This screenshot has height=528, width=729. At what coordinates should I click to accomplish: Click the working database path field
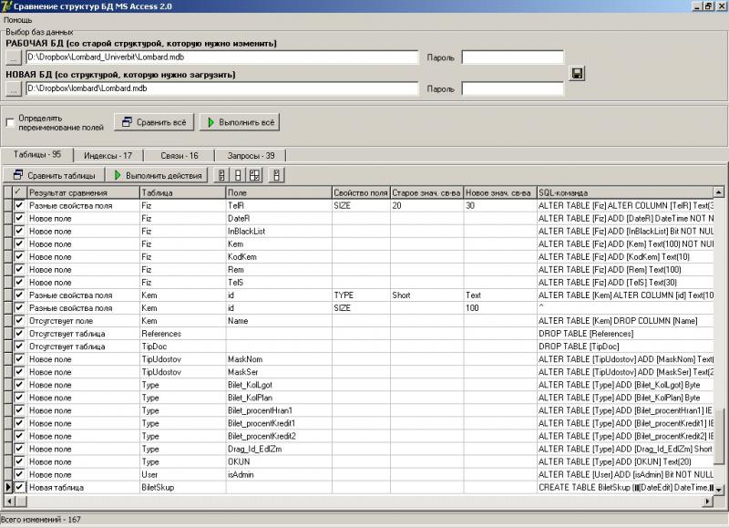(x=222, y=57)
